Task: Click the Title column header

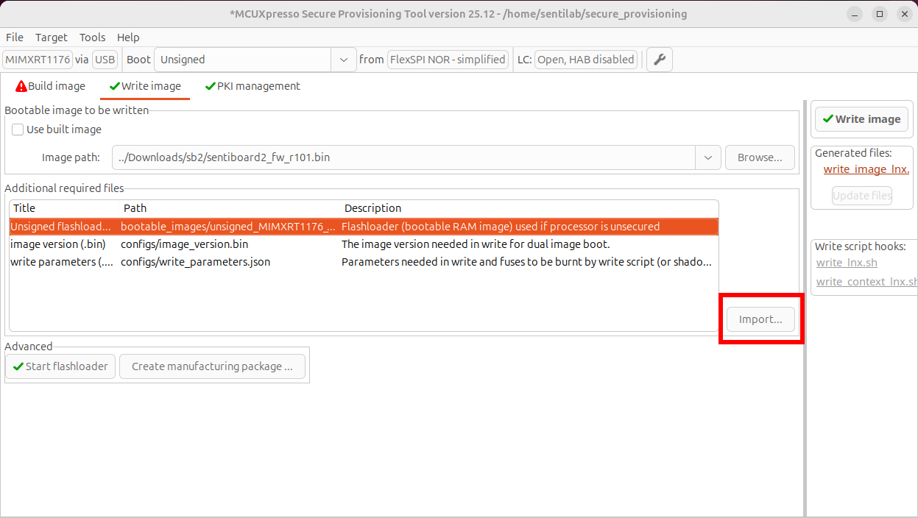Action: point(24,208)
